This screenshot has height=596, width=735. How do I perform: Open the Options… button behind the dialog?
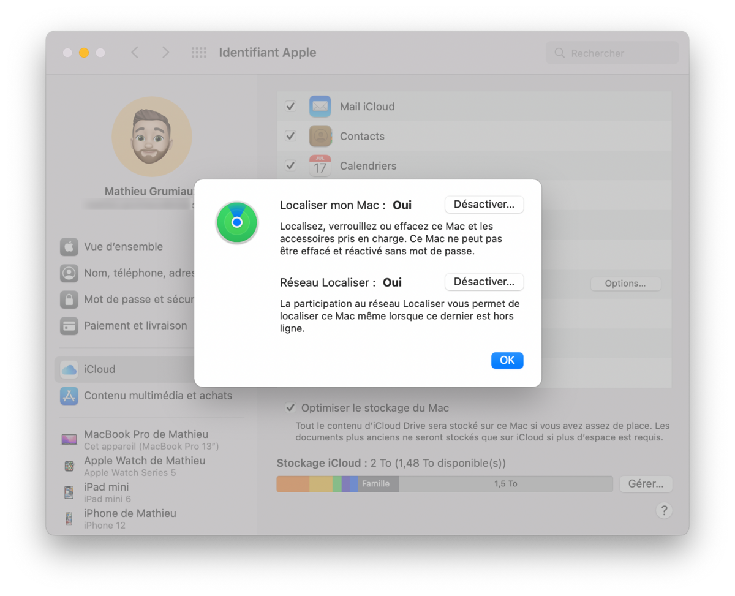point(625,284)
